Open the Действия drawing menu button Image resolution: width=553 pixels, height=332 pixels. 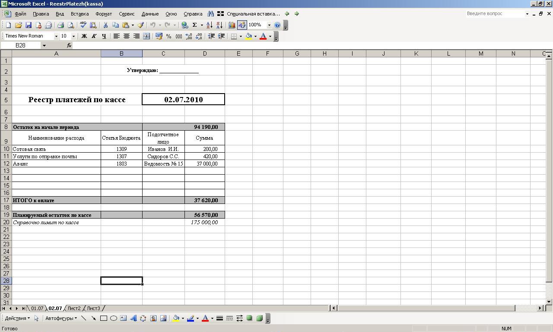[x=17, y=318]
